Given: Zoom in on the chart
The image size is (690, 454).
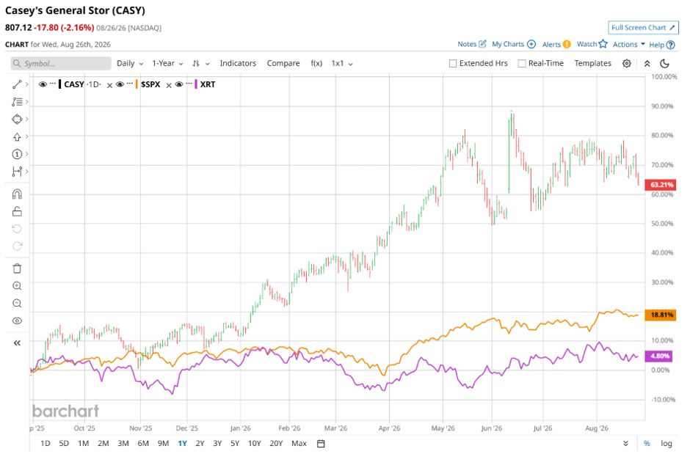Looking at the screenshot, I should (17, 286).
